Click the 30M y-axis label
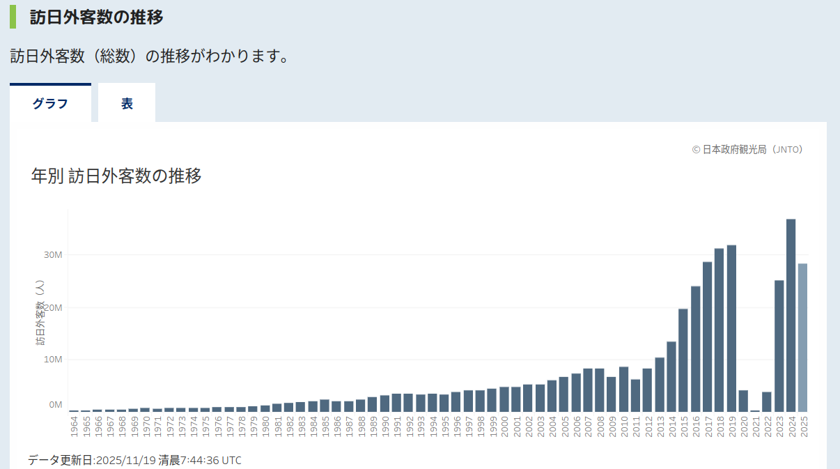Viewport: 840px width, 469px height. pos(53,255)
